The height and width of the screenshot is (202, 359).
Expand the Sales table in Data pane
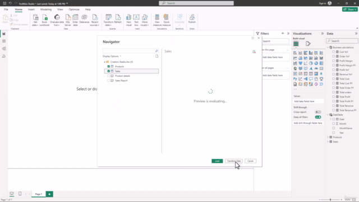[x=328, y=142]
